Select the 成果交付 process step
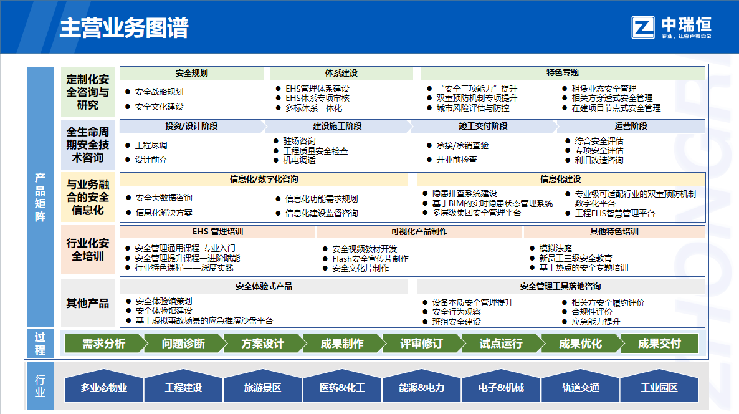 659,344
